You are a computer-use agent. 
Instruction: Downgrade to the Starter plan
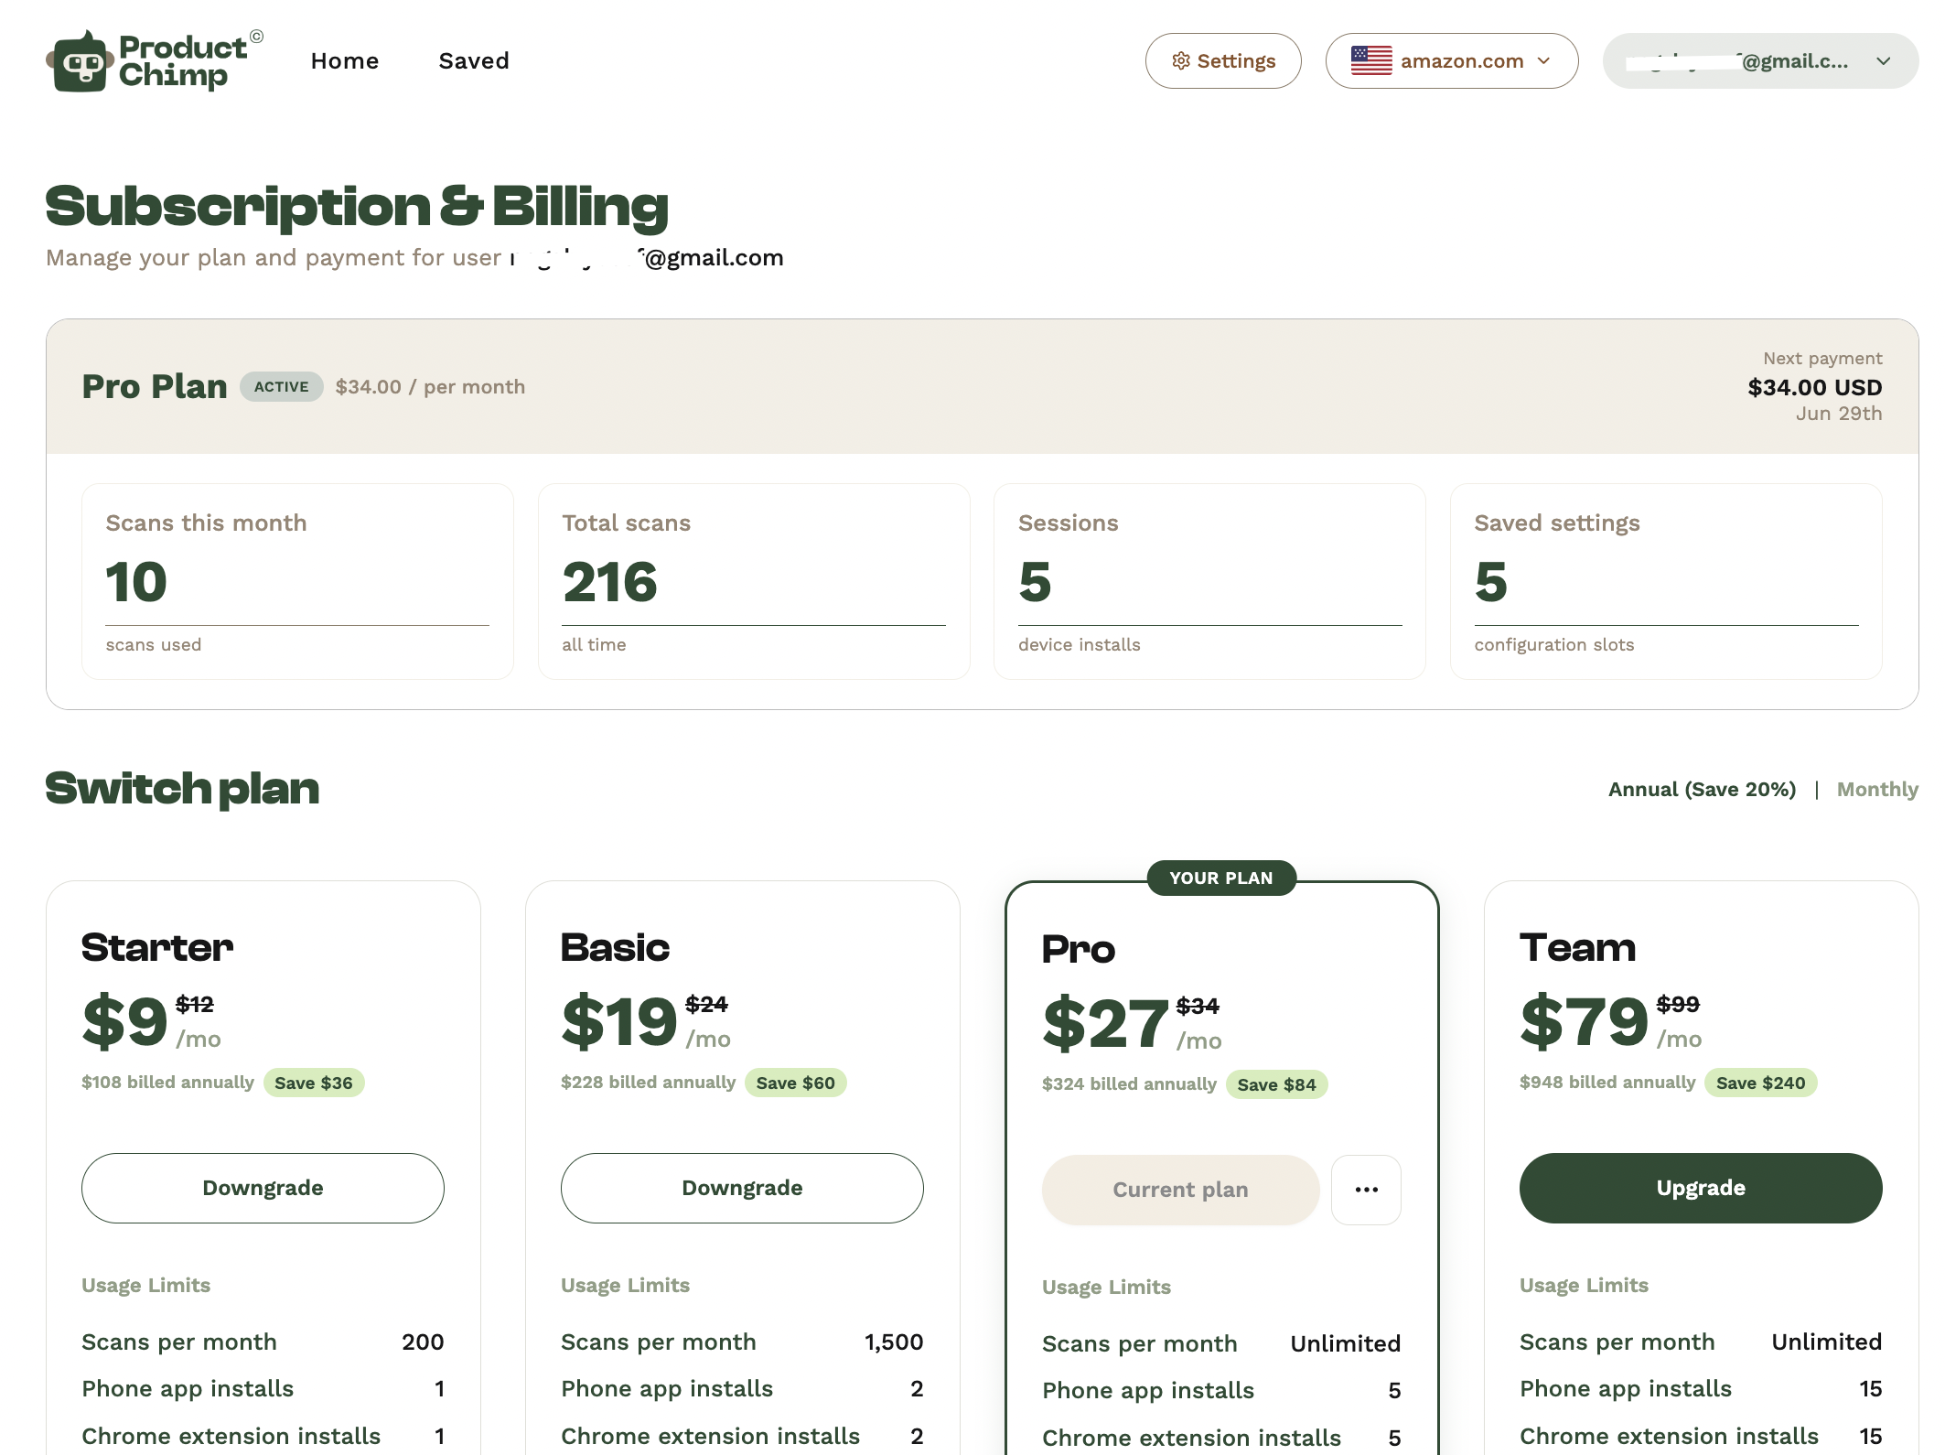[263, 1188]
